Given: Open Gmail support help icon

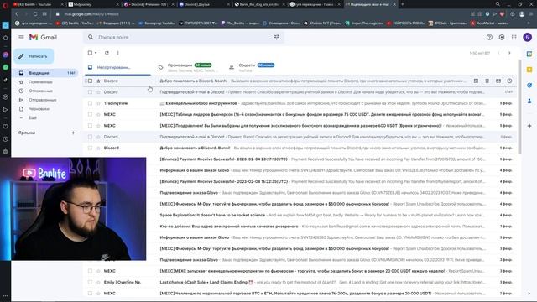Looking at the screenshot, I should [489, 37].
